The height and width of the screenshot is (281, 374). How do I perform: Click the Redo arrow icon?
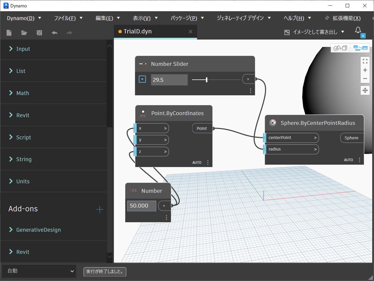click(x=70, y=33)
